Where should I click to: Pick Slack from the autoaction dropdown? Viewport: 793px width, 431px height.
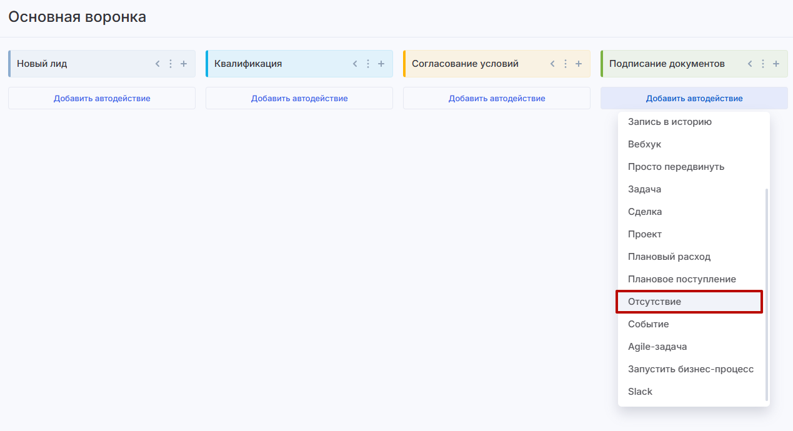pos(640,392)
